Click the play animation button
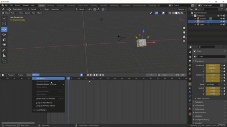This screenshot has width=227, height=127. [97, 75]
